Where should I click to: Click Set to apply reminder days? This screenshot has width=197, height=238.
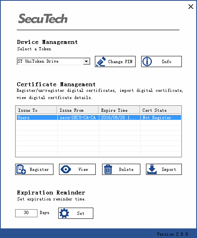click(x=76, y=213)
